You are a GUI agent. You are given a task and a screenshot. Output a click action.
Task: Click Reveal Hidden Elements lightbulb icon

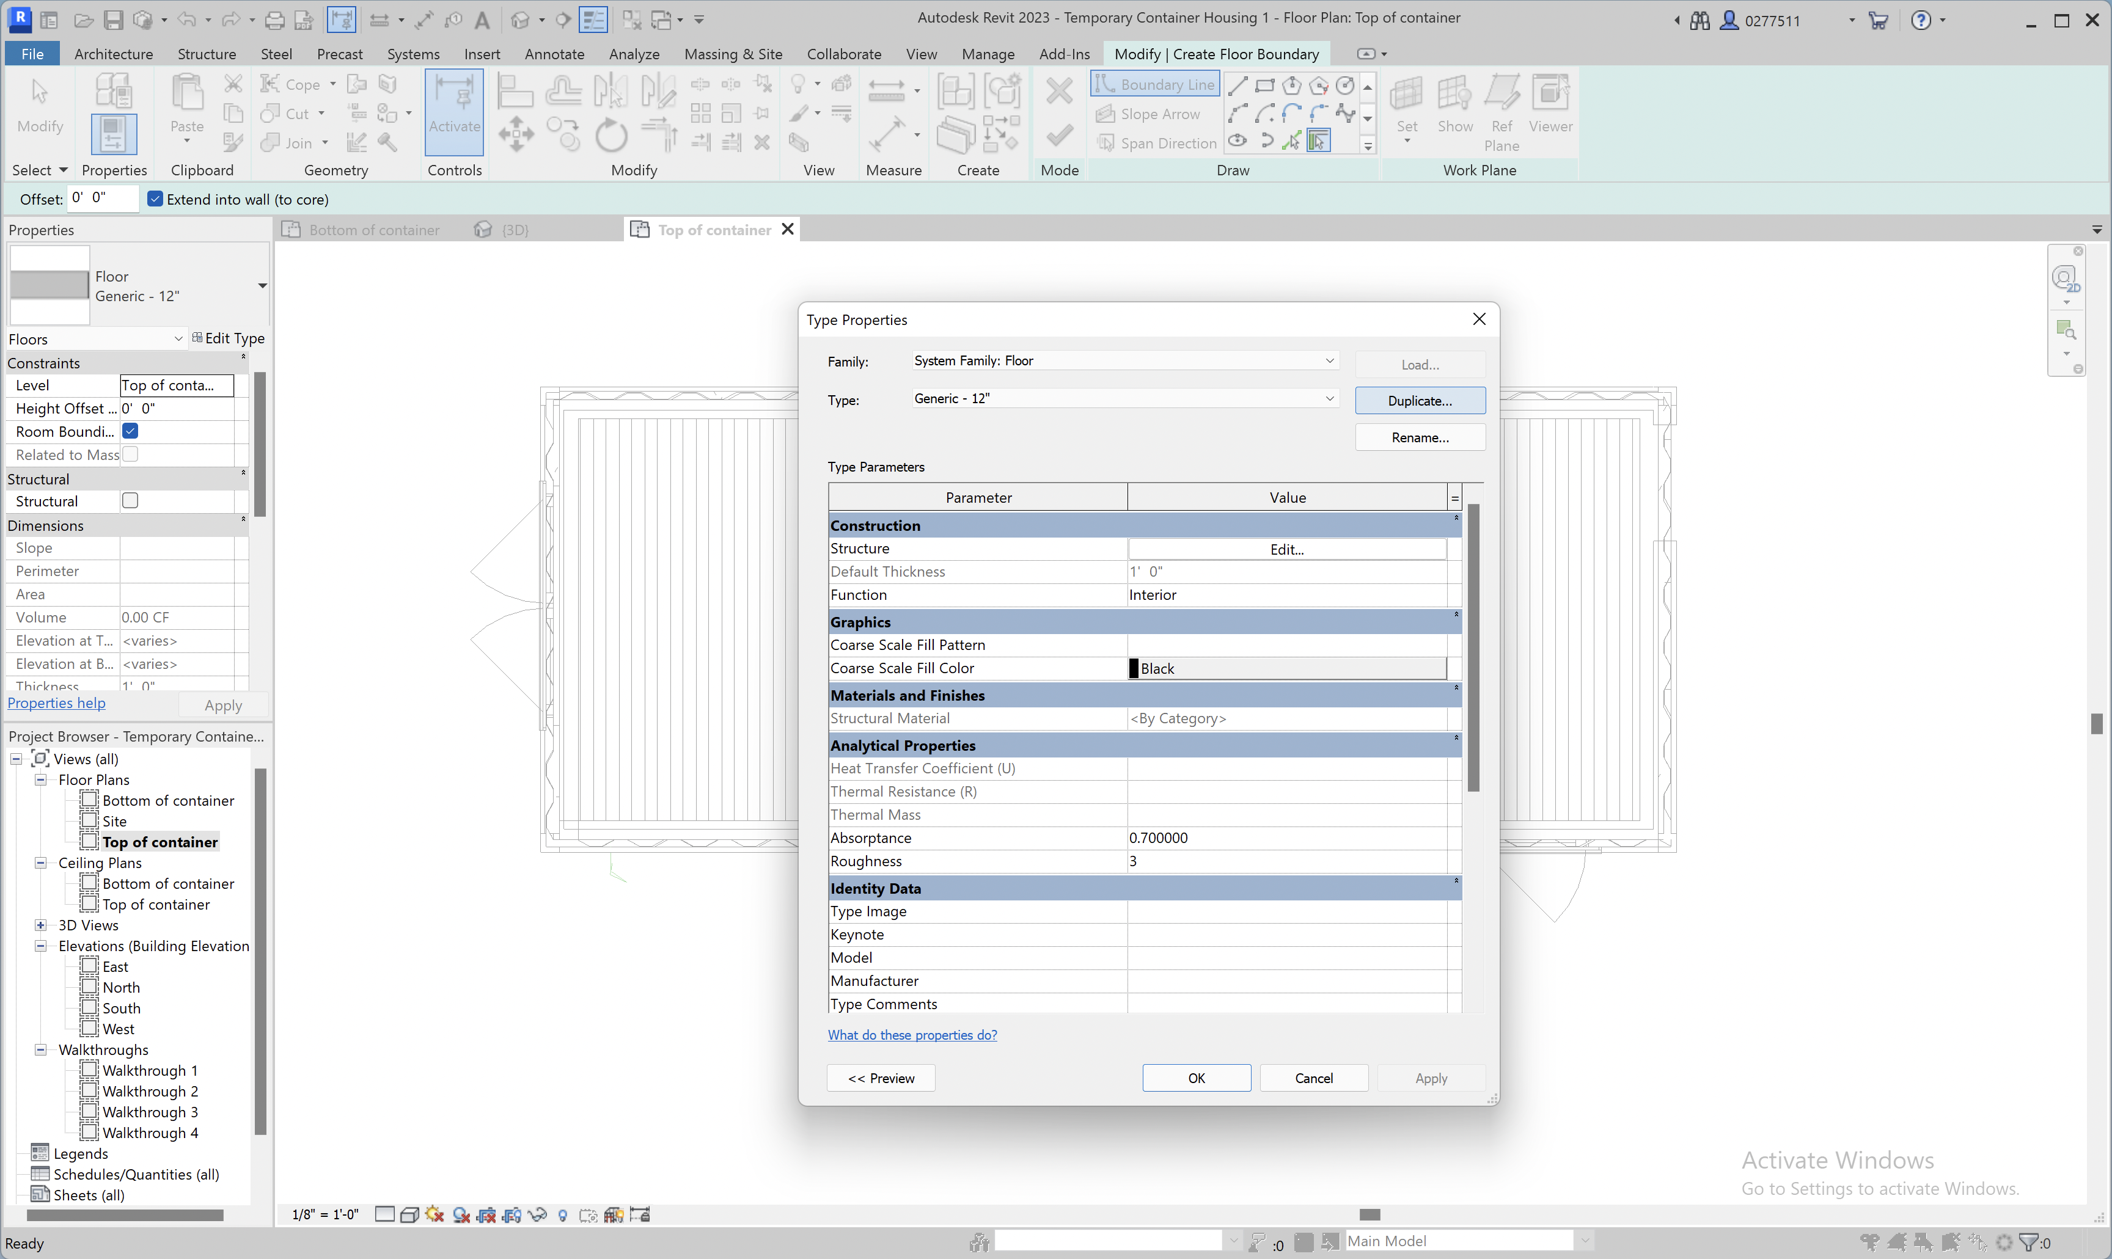(x=563, y=1215)
